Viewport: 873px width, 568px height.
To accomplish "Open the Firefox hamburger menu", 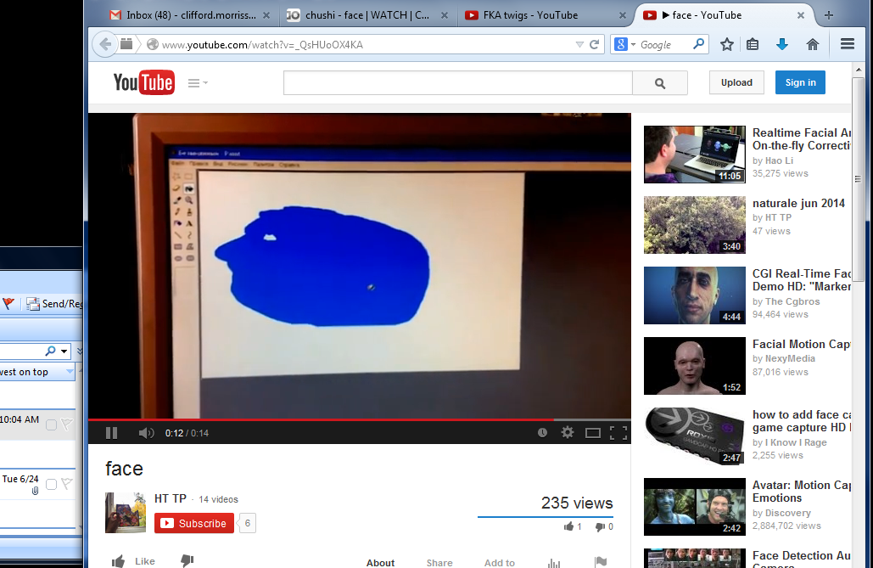I will coord(848,44).
